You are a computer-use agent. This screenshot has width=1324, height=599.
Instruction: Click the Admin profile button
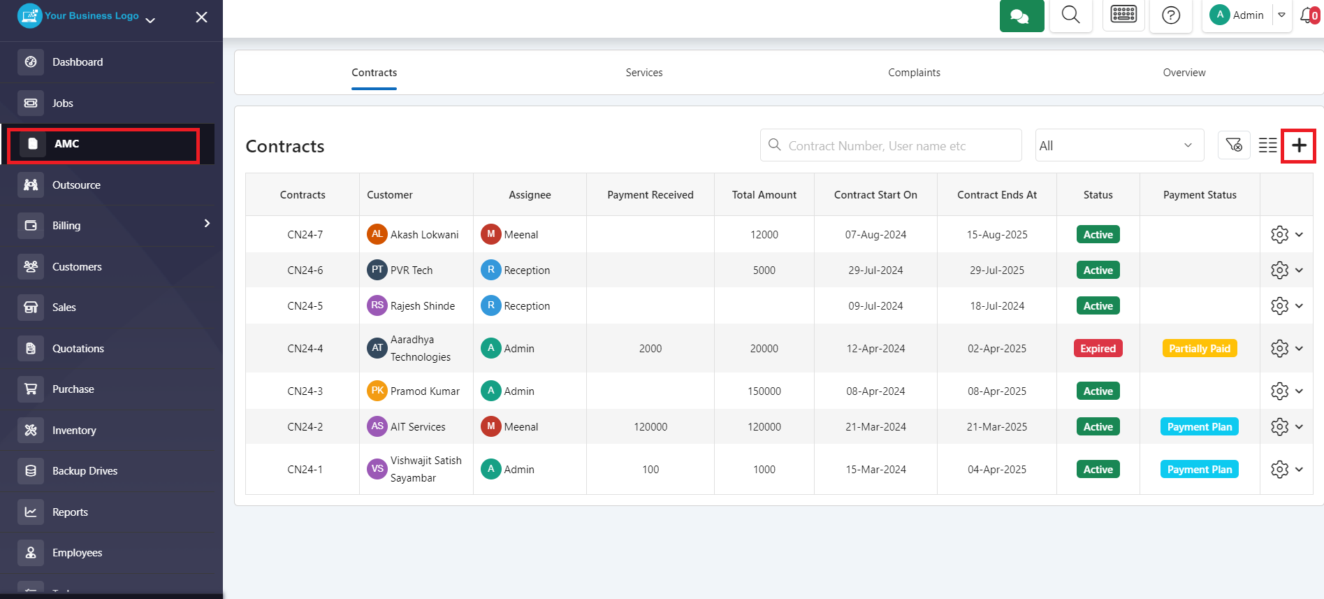[1237, 15]
